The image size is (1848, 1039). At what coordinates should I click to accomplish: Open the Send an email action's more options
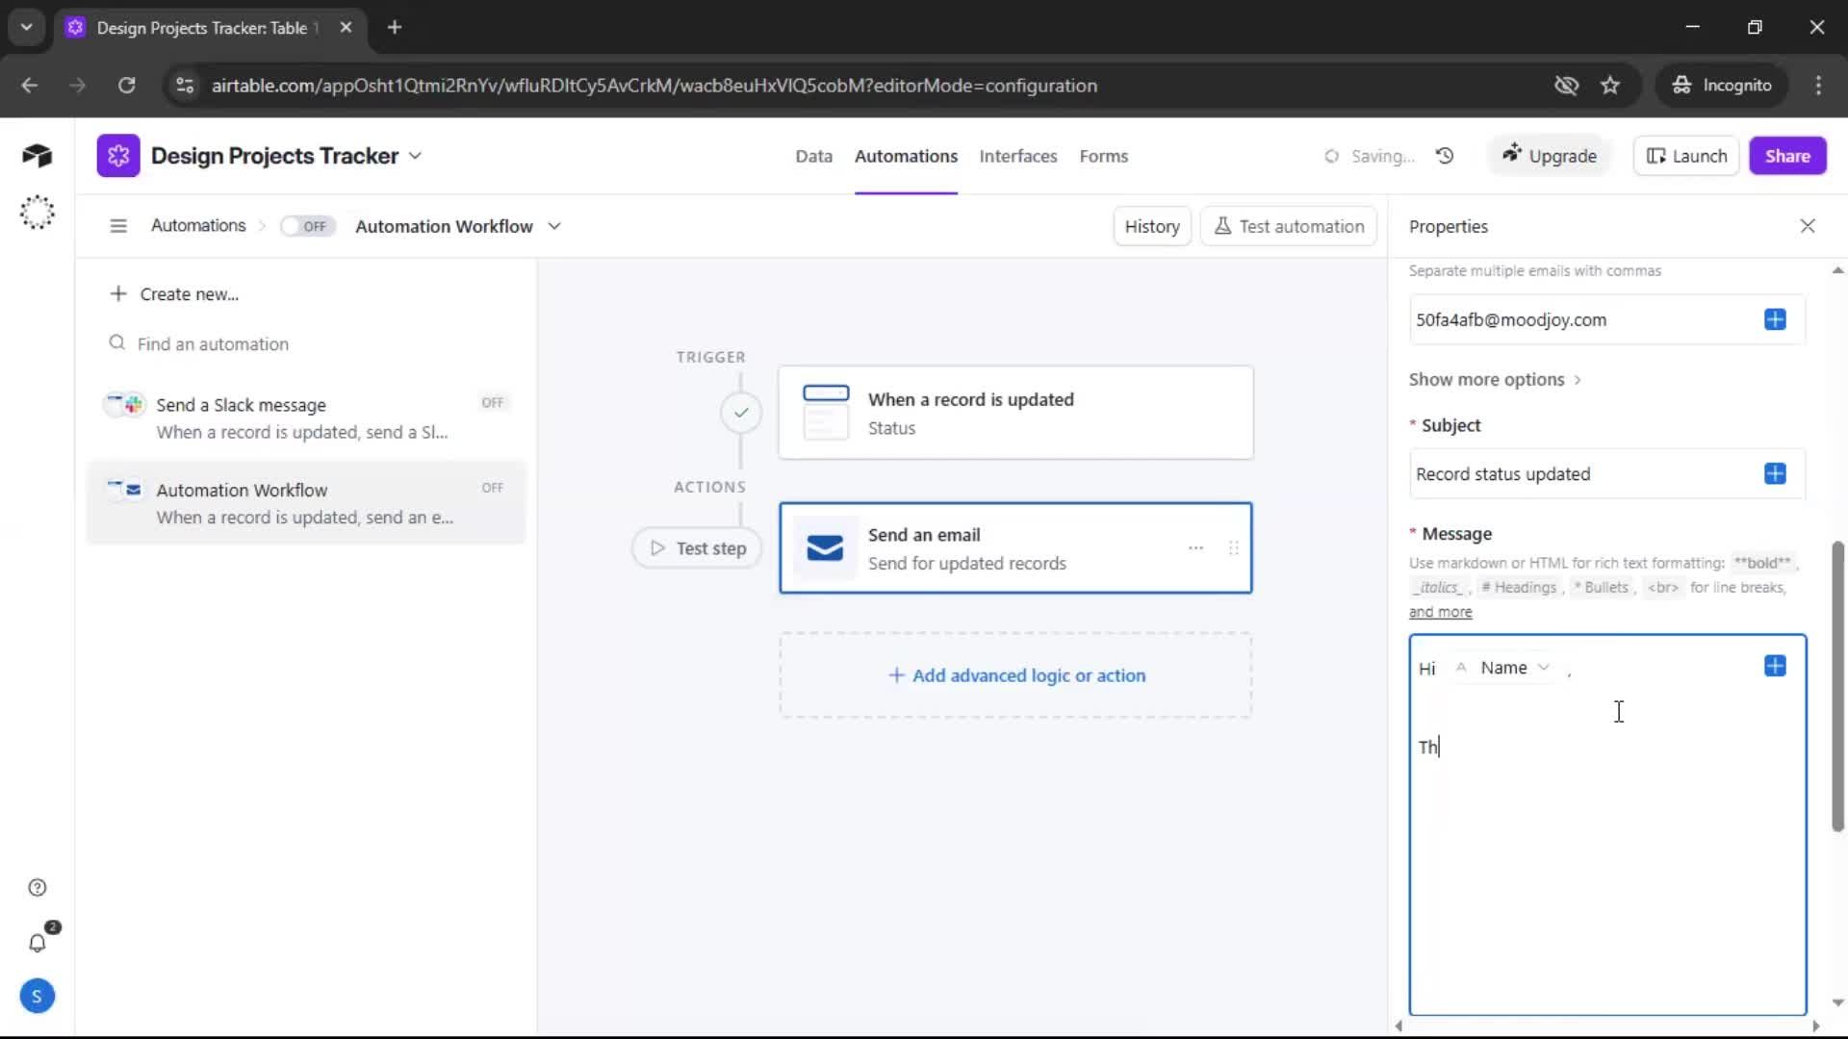pyautogui.click(x=1195, y=548)
